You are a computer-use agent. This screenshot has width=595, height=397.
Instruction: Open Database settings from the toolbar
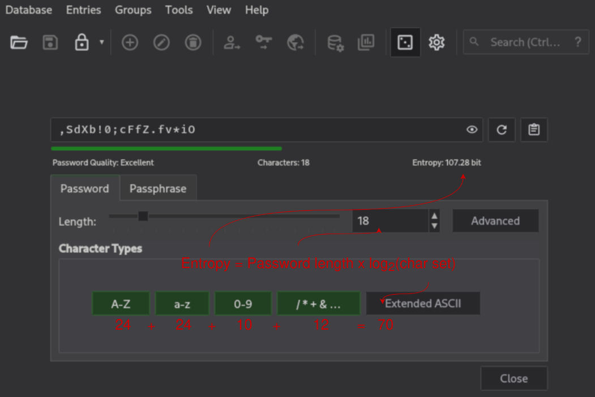pos(335,42)
